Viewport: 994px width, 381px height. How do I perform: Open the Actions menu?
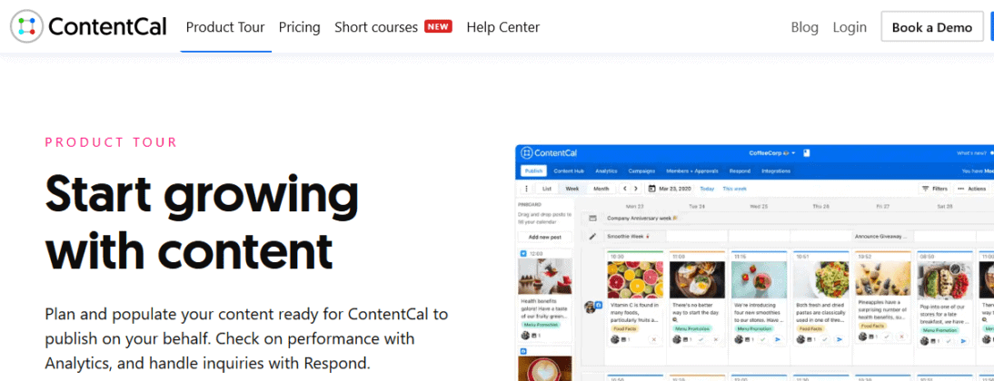[x=972, y=189]
